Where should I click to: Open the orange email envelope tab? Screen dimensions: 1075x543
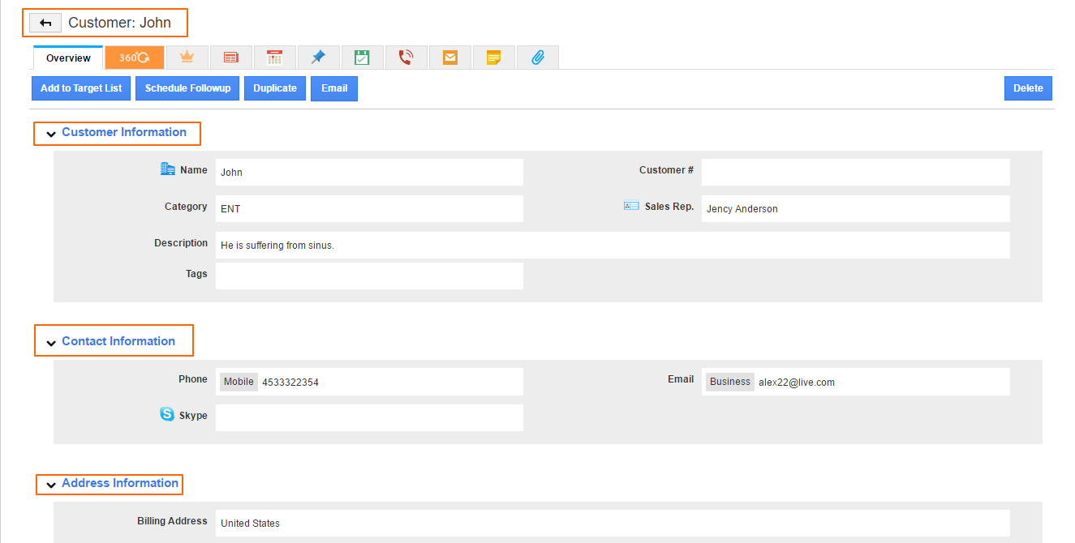449,58
